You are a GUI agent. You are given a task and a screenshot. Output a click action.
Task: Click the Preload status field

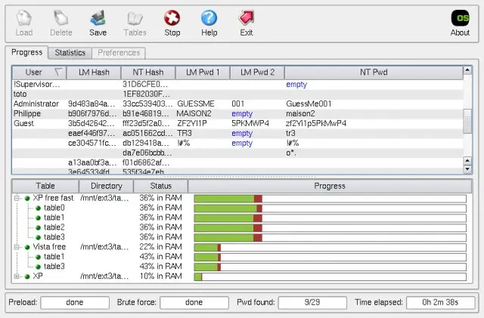pos(75,302)
